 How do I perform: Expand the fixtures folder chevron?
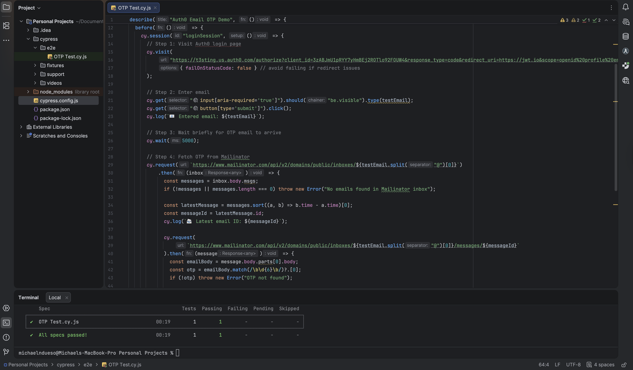[x=35, y=65]
